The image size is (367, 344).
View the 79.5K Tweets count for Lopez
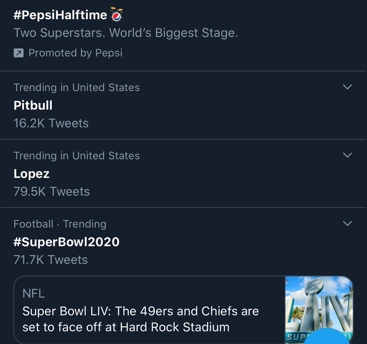pyautogui.click(x=52, y=192)
